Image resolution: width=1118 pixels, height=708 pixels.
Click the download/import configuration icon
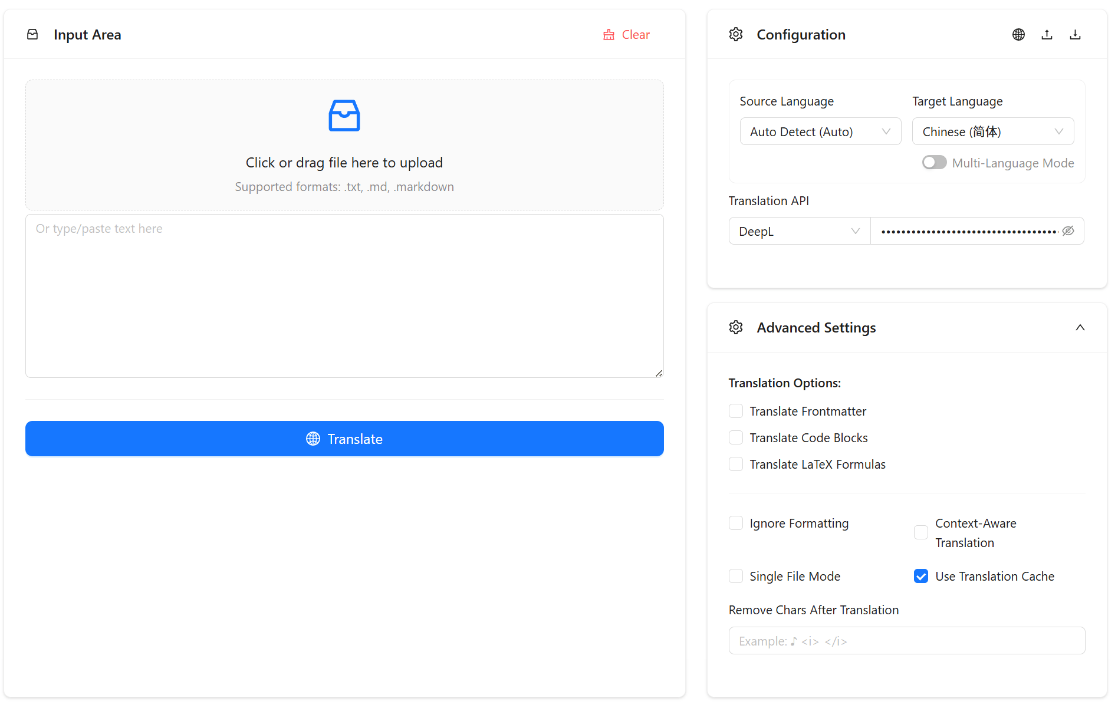pos(1075,35)
